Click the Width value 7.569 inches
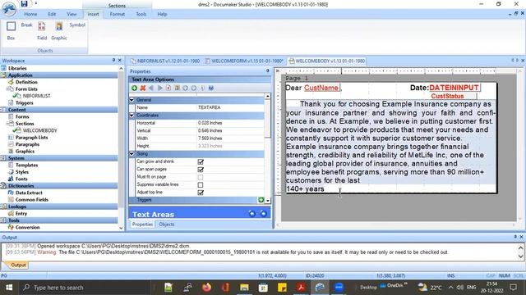526x295 pixels. pos(230,138)
